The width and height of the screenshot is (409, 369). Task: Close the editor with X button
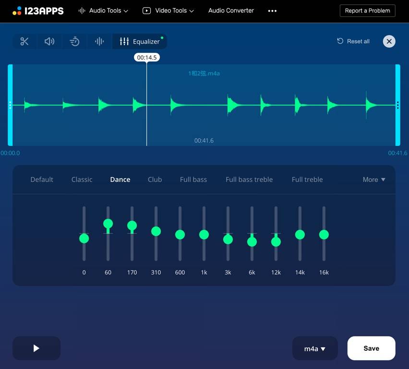click(x=389, y=41)
